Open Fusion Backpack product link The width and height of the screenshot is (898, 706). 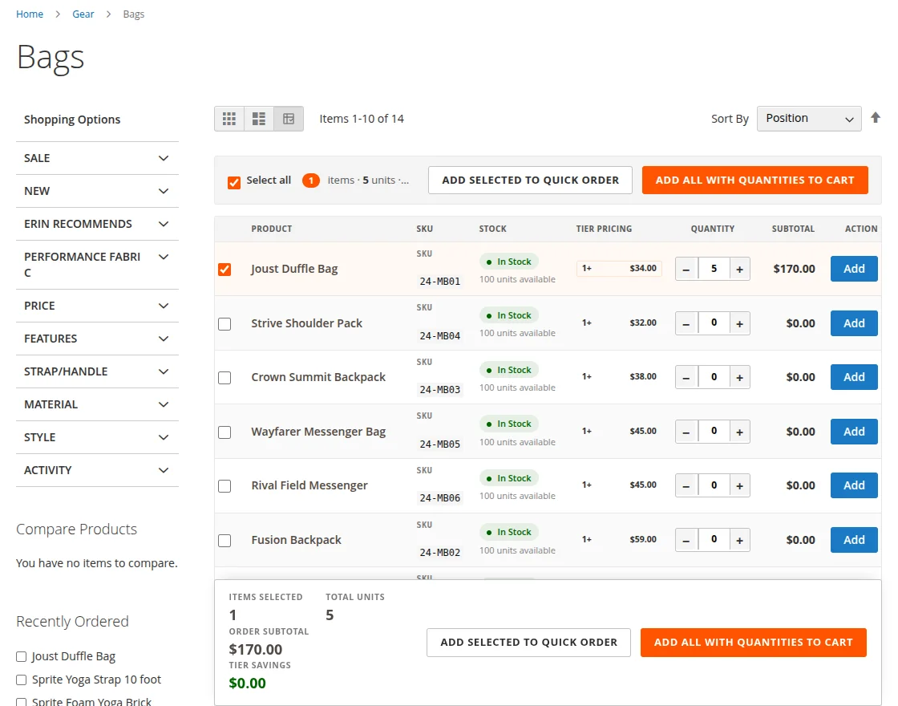tap(296, 540)
